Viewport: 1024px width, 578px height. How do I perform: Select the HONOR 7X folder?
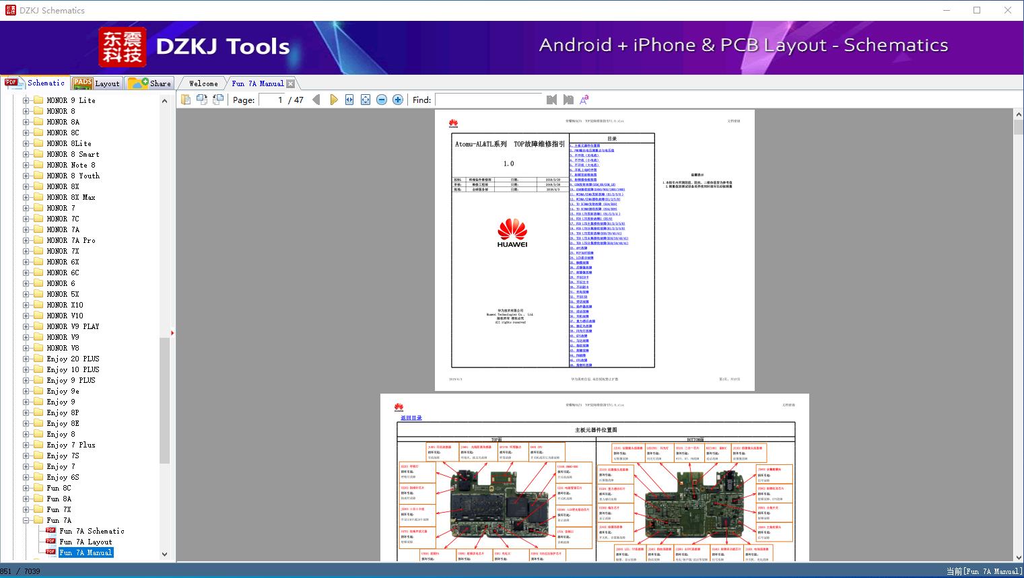tap(63, 251)
